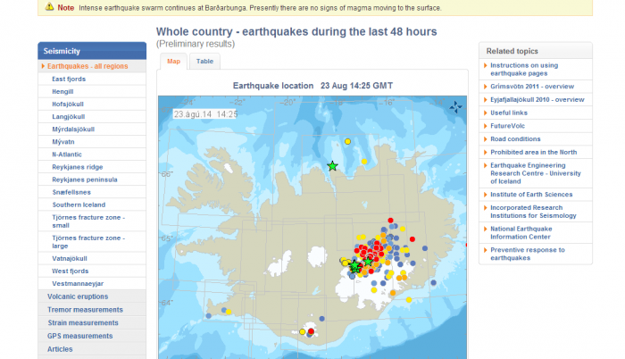Image resolution: width=625 pixels, height=359 pixels.
Task: Click the yellow earthquake dot at map top
Action: 348,141
